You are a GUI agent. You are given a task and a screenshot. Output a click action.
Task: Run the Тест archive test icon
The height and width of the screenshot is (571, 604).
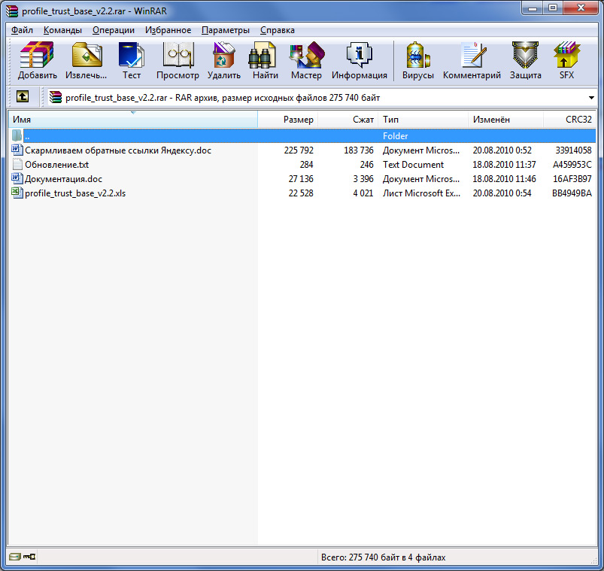(132, 55)
